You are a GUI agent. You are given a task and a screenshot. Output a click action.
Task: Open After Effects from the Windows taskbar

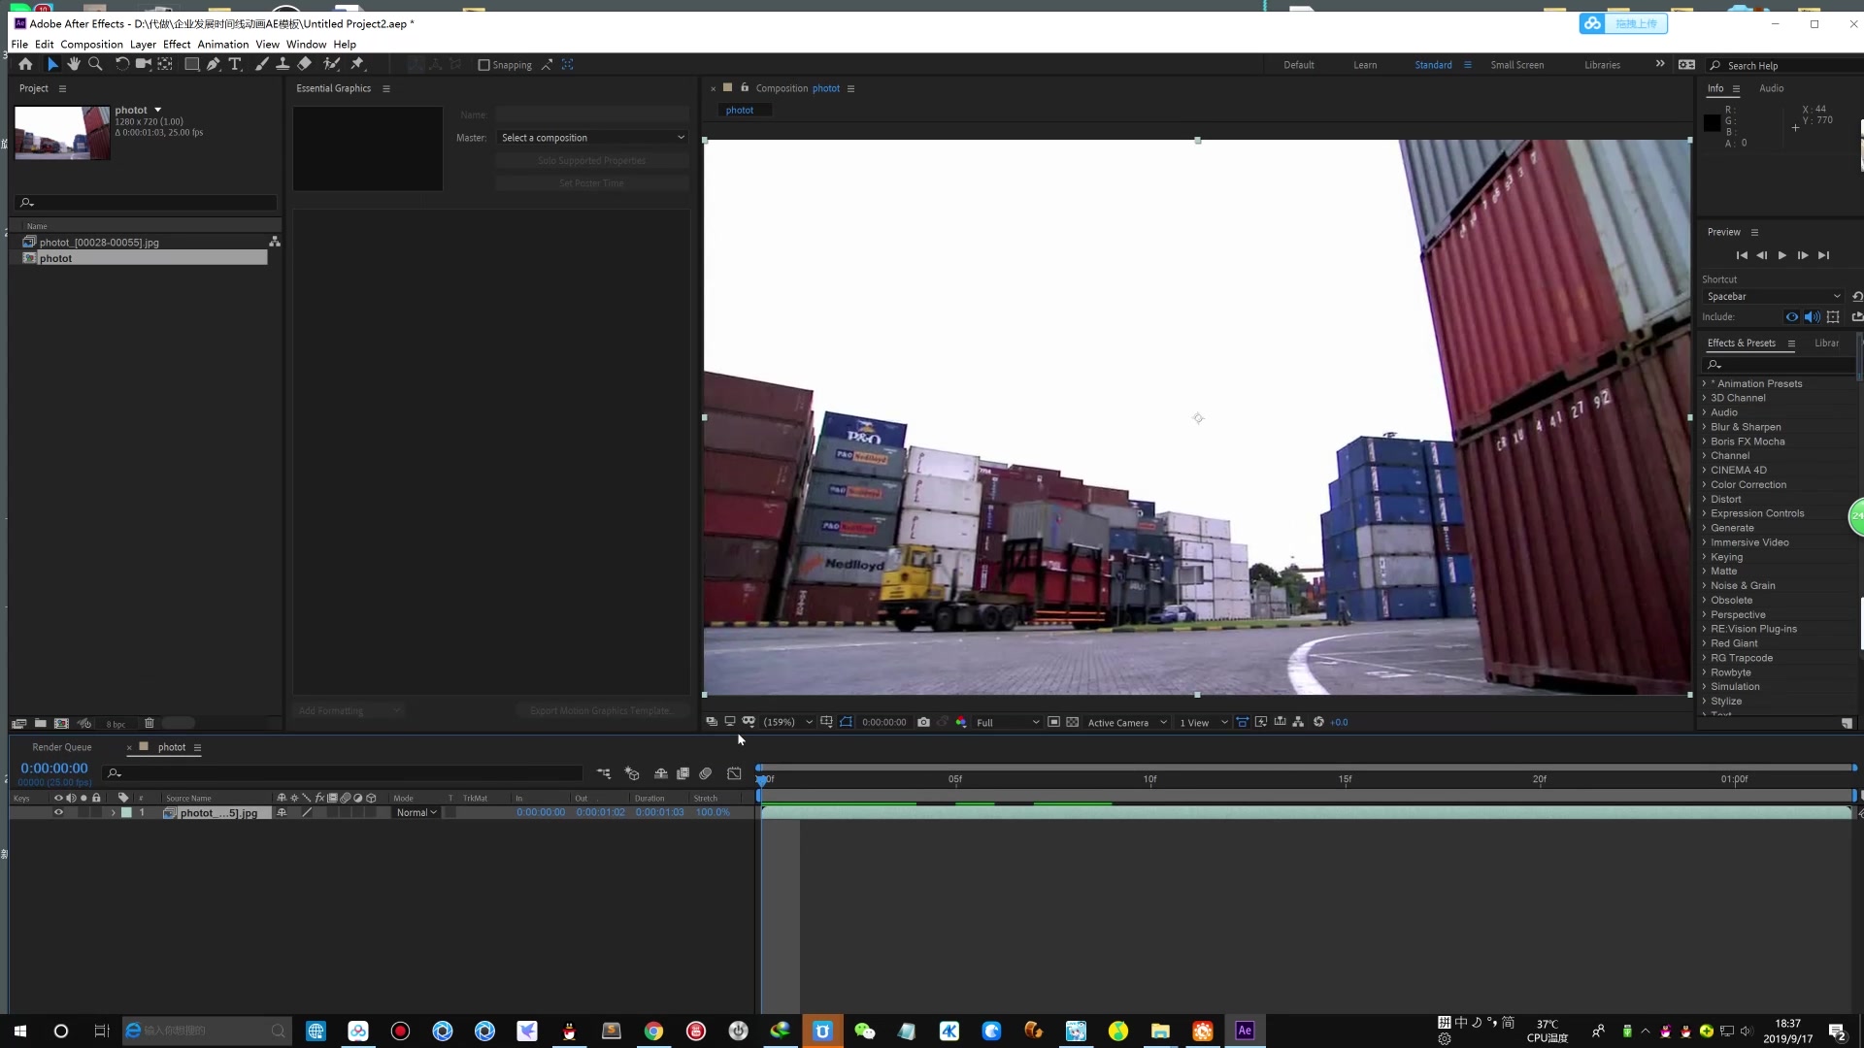tap(1244, 1031)
